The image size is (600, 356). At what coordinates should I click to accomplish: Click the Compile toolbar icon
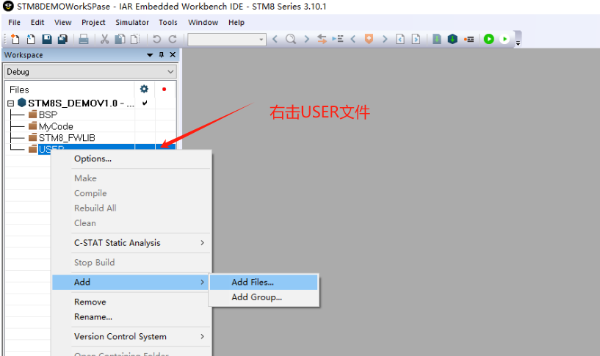(x=437, y=39)
